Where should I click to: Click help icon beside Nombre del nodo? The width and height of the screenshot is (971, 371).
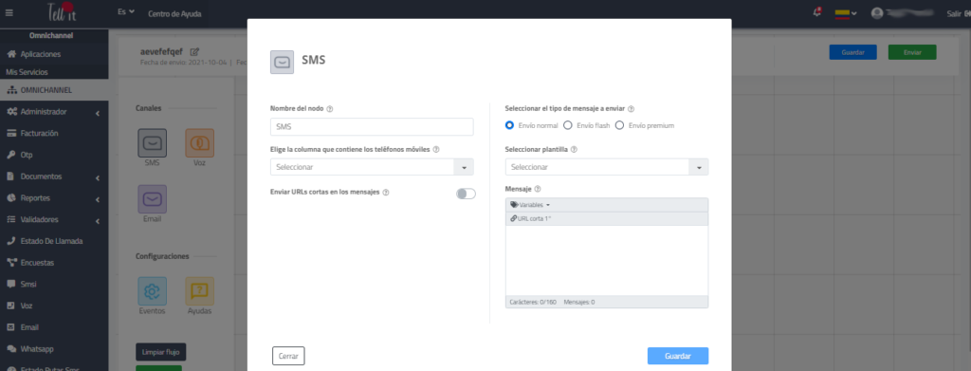[329, 109]
